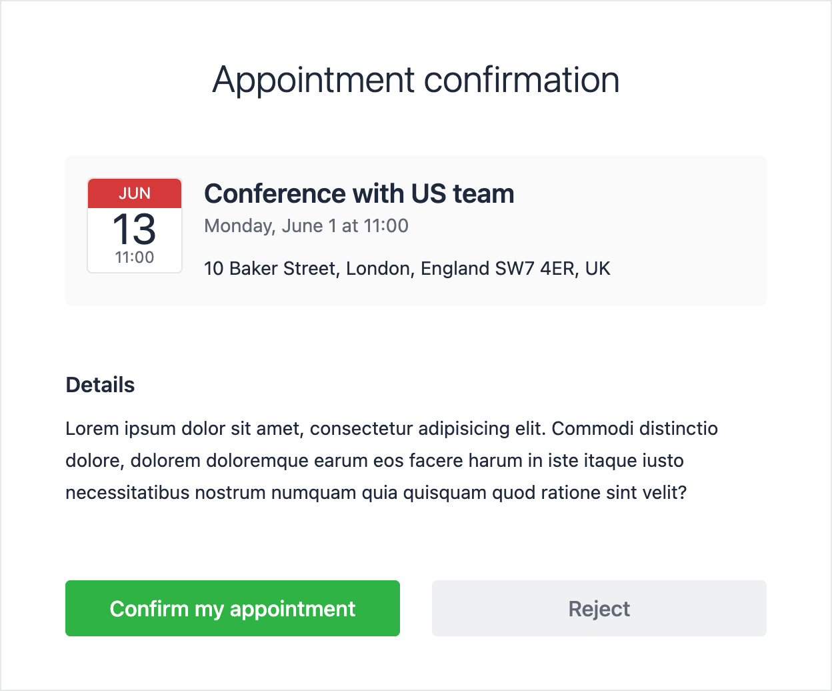Click the event card for Conference with US team
The width and height of the screenshot is (832, 691).
[x=416, y=230]
